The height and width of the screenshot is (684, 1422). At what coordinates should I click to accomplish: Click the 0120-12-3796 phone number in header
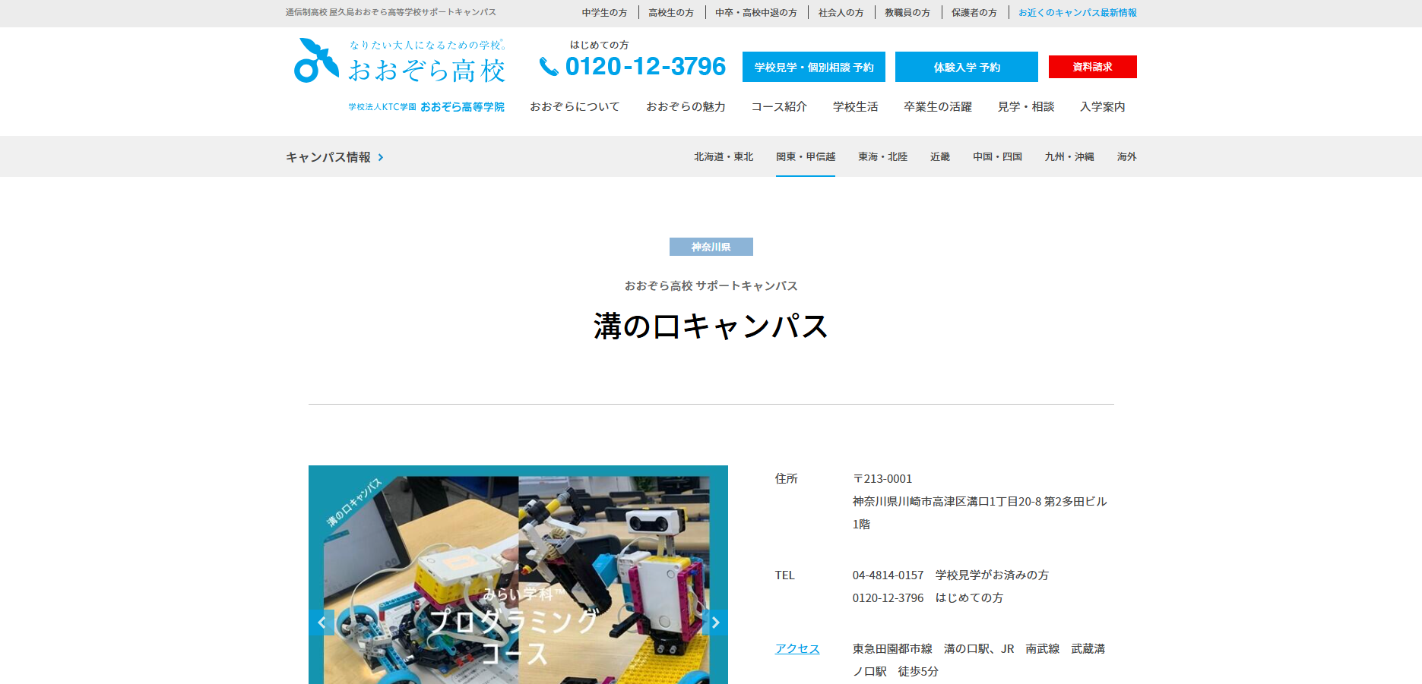(x=646, y=67)
